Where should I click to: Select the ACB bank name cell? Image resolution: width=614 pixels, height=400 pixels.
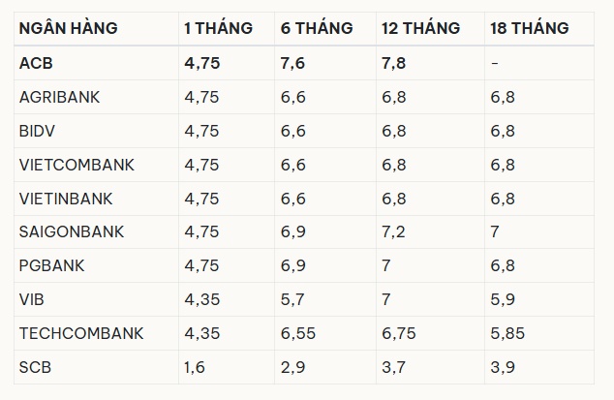[x=36, y=63]
